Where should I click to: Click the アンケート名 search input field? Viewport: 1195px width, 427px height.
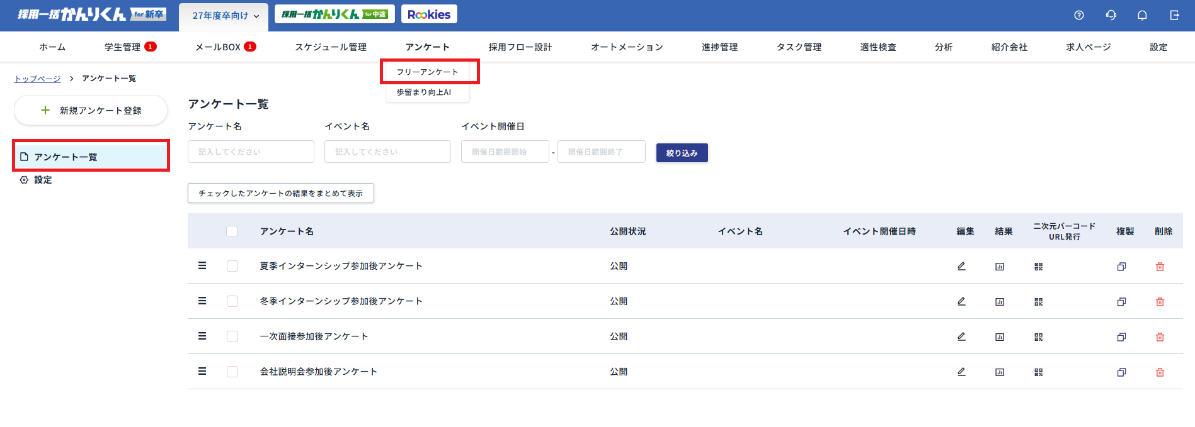(x=251, y=152)
